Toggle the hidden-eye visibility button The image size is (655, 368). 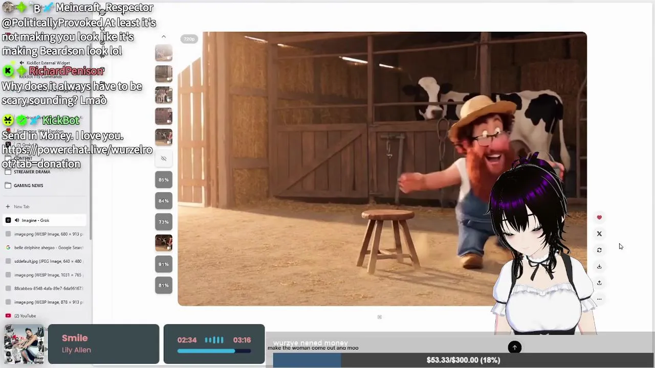[x=164, y=158]
